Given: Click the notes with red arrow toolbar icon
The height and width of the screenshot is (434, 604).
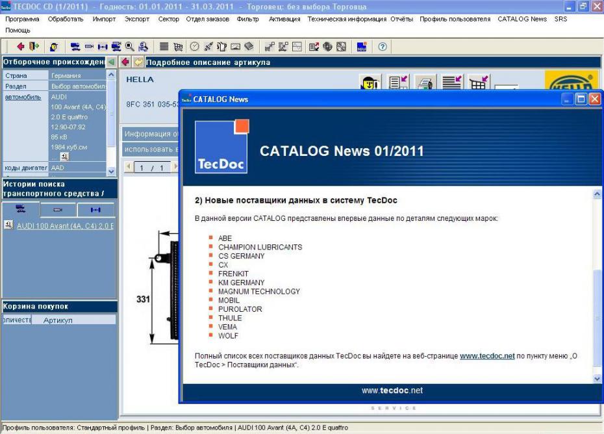Looking at the screenshot, I should (x=314, y=47).
